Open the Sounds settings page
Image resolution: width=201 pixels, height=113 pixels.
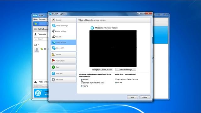[x=63, y=37]
